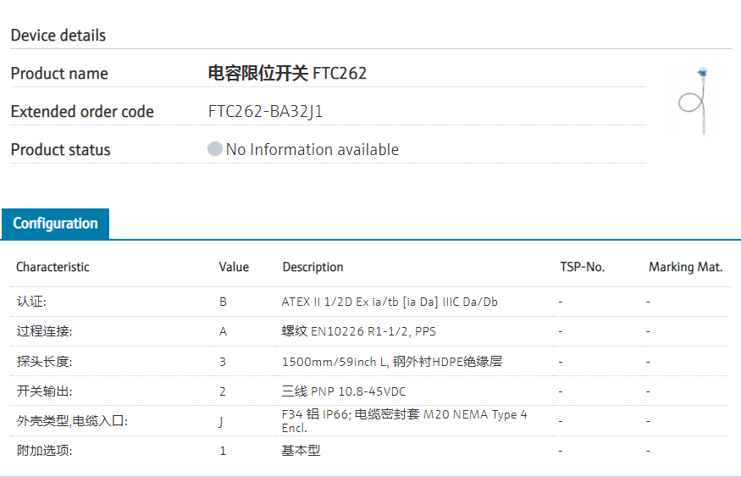Click the Device details heading
Viewport: 741px width, 477px height.
tap(58, 36)
